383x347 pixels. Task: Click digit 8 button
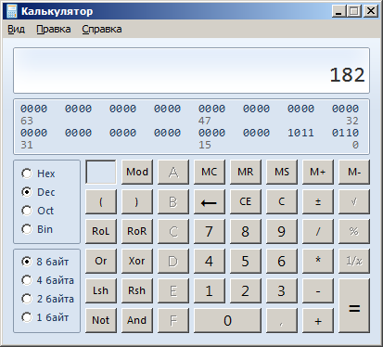coord(246,231)
